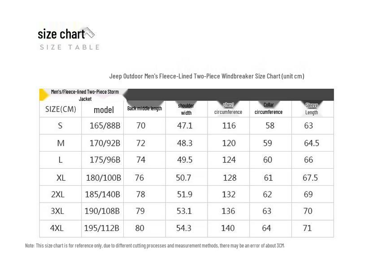The height and width of the screenshot is (274, 365).
Task: Select the 185/140B model cell
Action: pyautogui.click(x=102, y=194)
